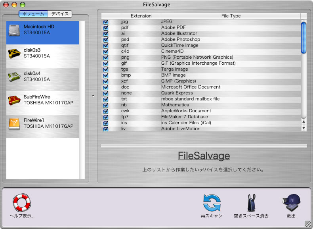Uncheck the qtif QuickTime Image checkbox

[106, 46]
